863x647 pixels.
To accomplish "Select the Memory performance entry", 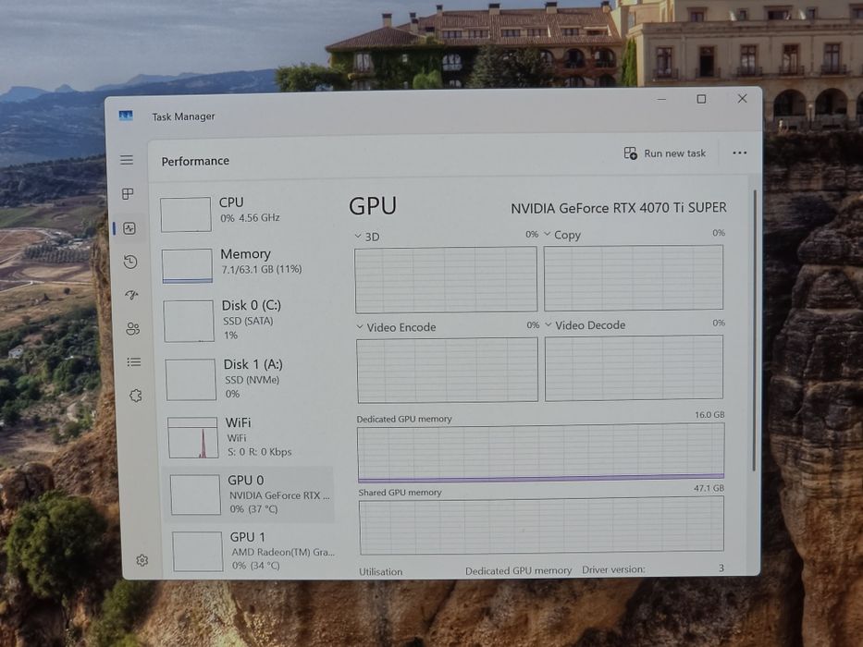I will 246,265.
